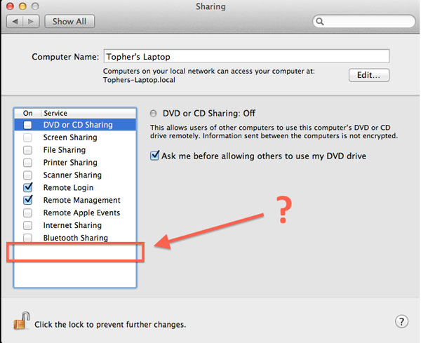Disable the Remote Login checkbox

coord(28,188)
